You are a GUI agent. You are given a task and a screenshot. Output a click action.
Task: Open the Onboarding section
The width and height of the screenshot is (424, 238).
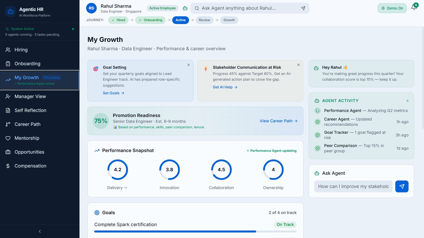point(40,64)
